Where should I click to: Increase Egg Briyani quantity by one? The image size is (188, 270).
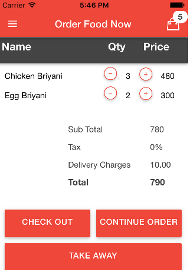pos(146,93)
